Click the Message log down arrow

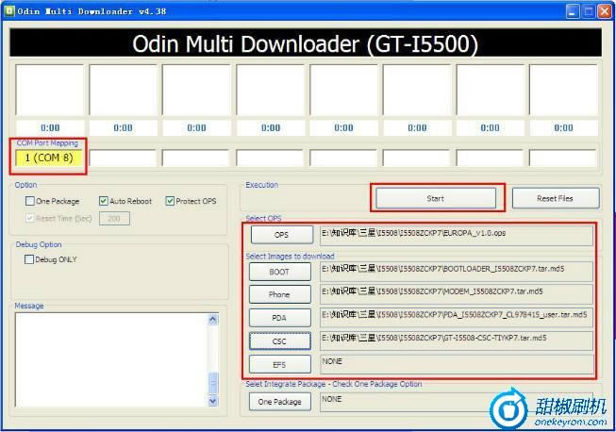click(213, 401)
